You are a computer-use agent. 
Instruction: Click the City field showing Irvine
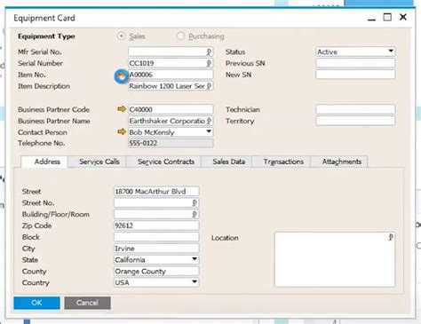pos(156,249)
